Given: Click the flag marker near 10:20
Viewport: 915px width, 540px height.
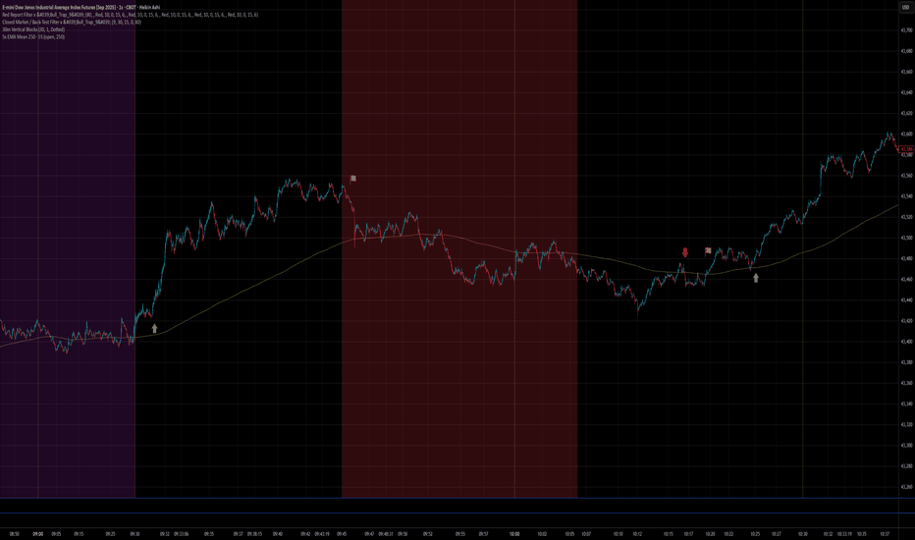Looking at the screenshot, I should coord(708,251).
